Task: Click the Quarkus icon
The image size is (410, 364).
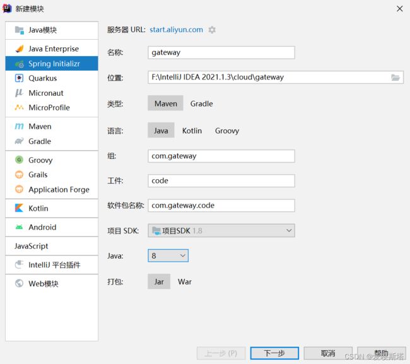Action: coord(19,78)
